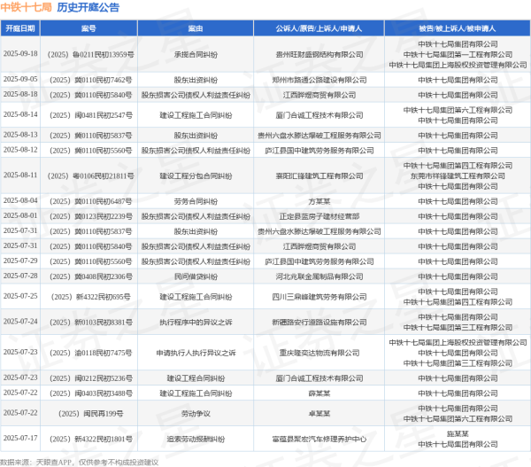Screen dimensions: 531x467
Task: Click defendant 中铁十七局集团第一工程有限公司
Action: pos(458,55)
